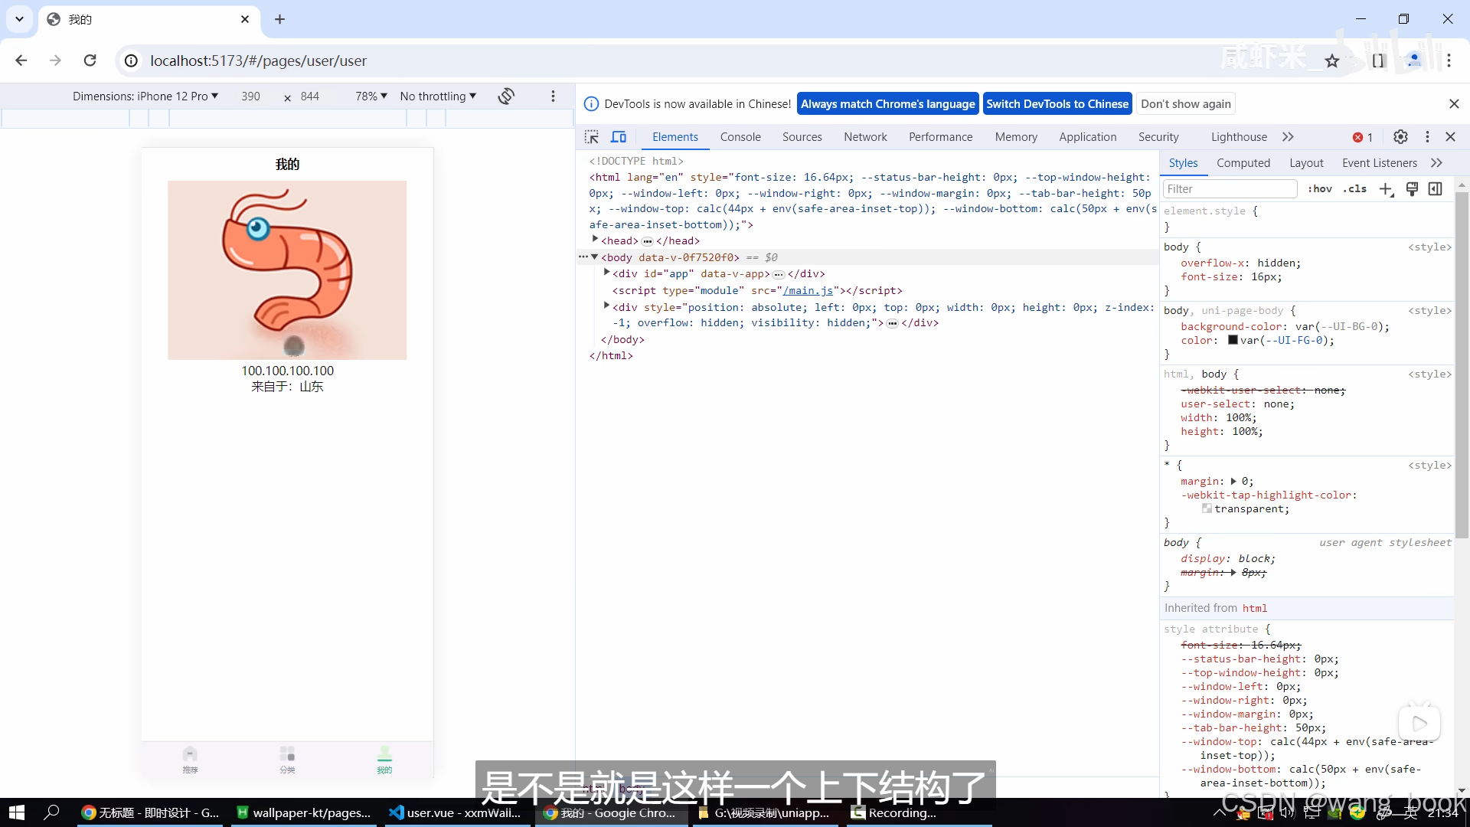The height and width of the screenshot is (827, 1470).
Task: Select the Layout tab
Action: coord(1306,163)
